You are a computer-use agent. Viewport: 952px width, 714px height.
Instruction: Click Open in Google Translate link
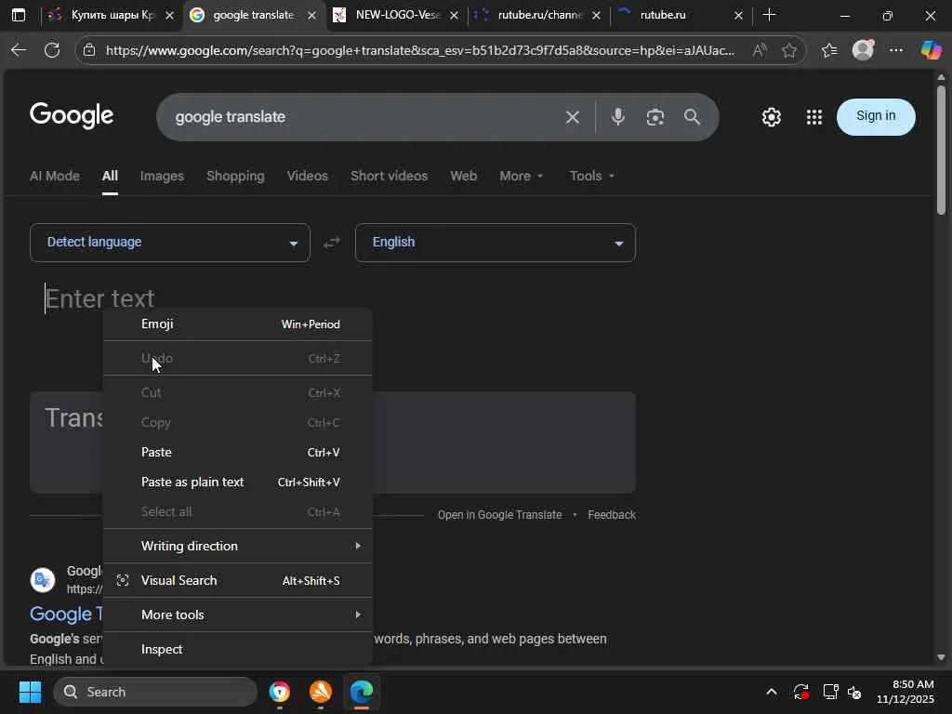(x=499, y=515)
